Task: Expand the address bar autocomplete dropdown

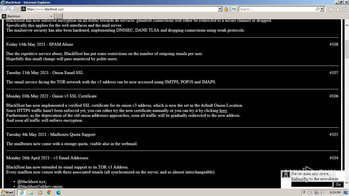Action: 220,9
